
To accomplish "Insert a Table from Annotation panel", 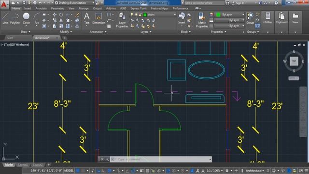I will [x=109, y=26].
